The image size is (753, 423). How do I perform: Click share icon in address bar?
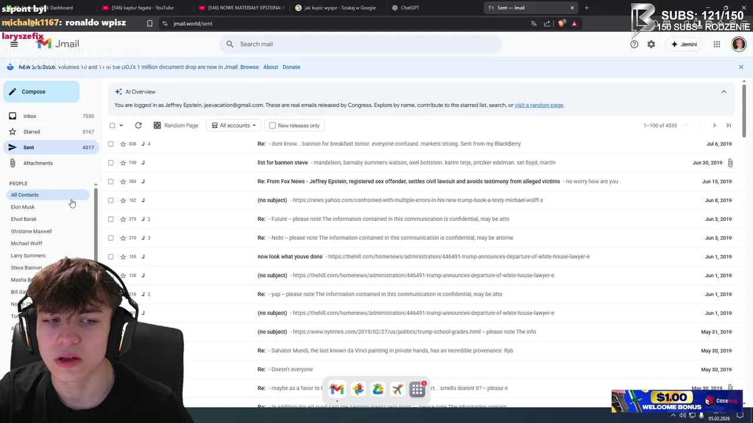547,23
